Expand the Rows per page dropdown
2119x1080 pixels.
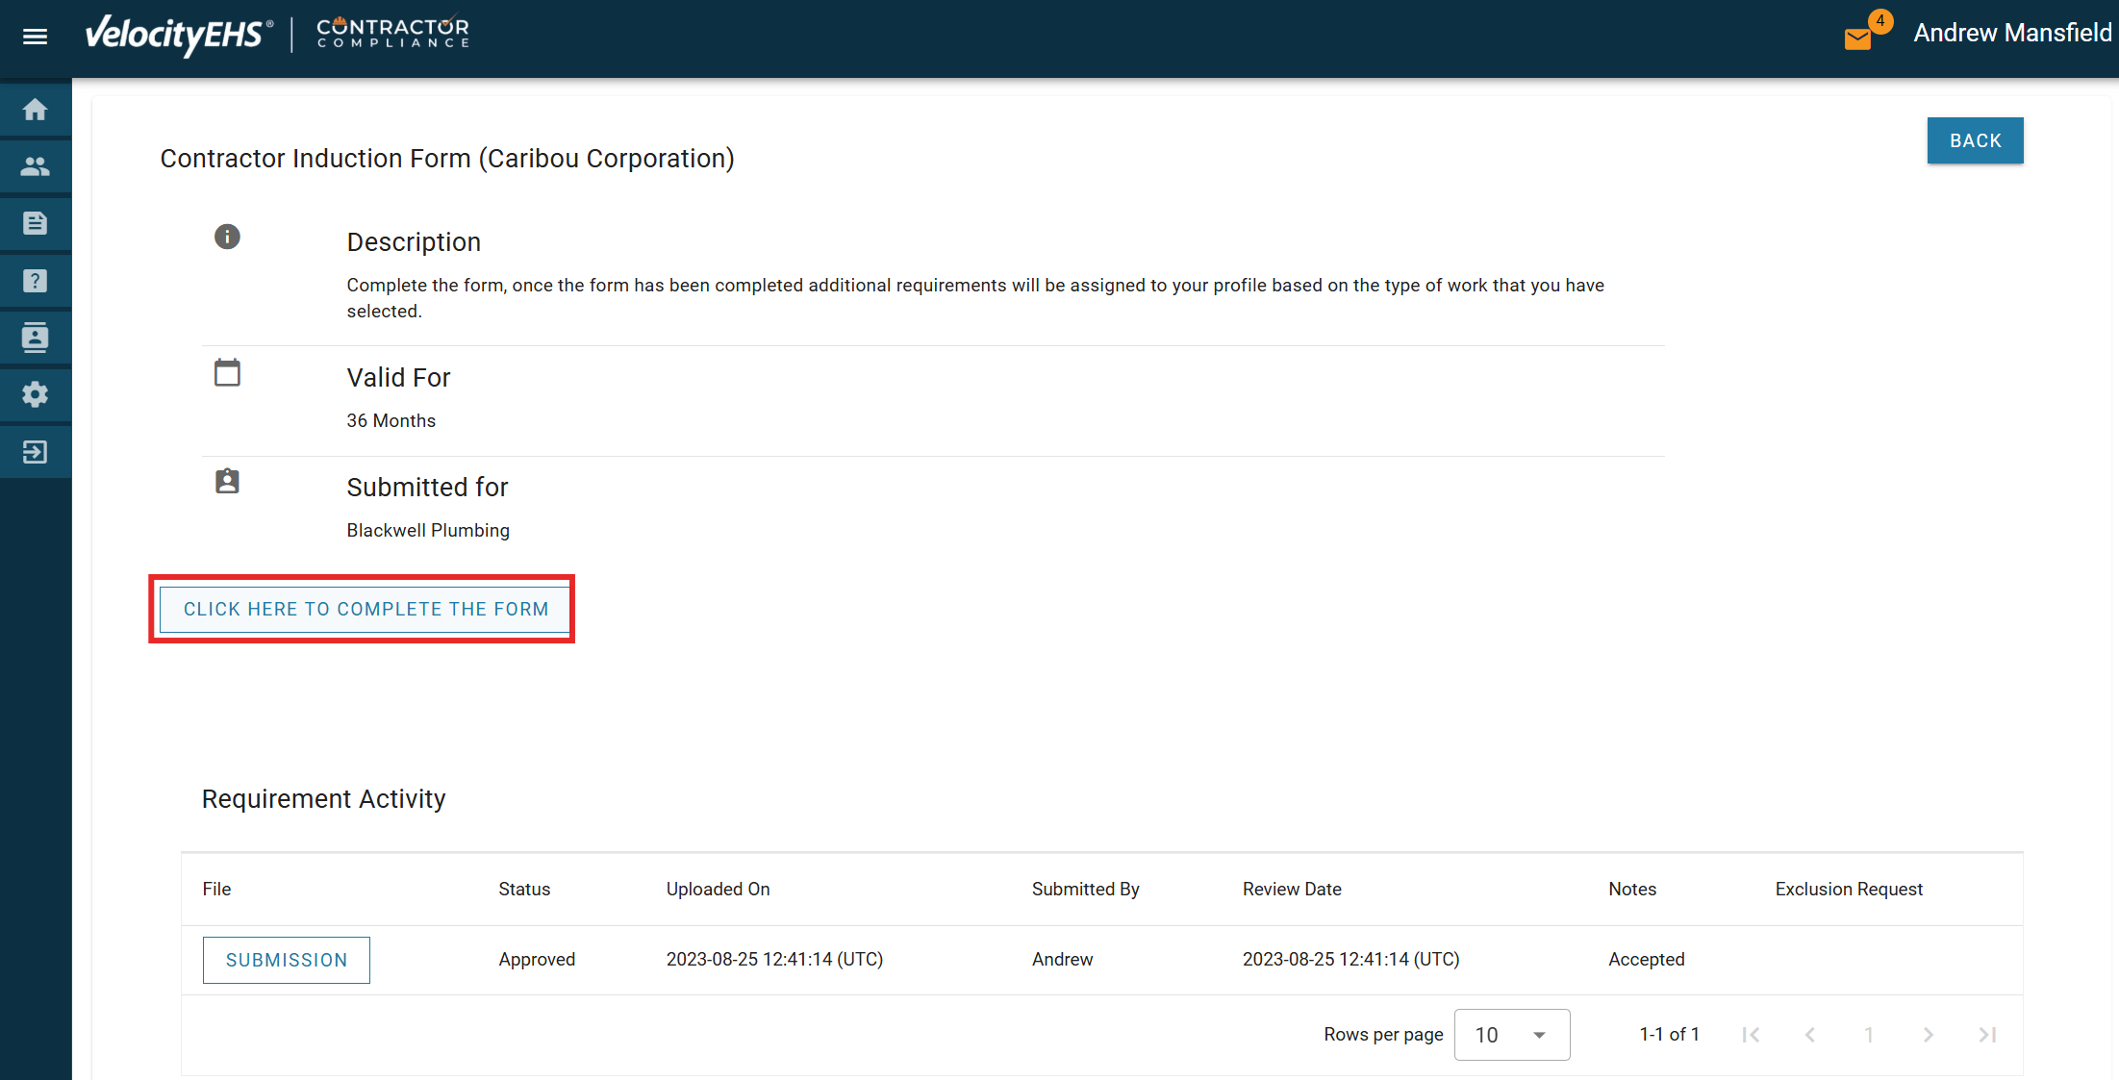(x=1511, y=1035)
